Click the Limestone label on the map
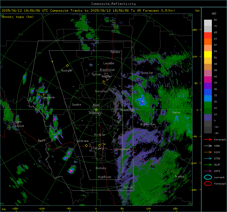Screen dimensions: 227x212 pos(48,97)
